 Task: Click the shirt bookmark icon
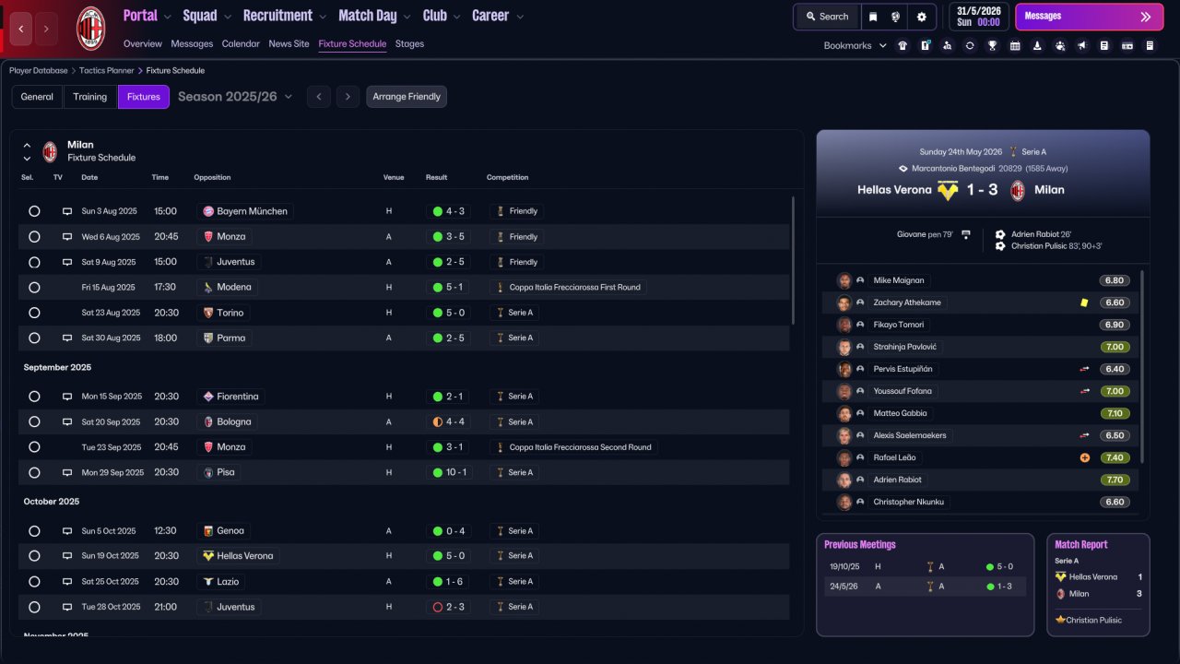903,45
